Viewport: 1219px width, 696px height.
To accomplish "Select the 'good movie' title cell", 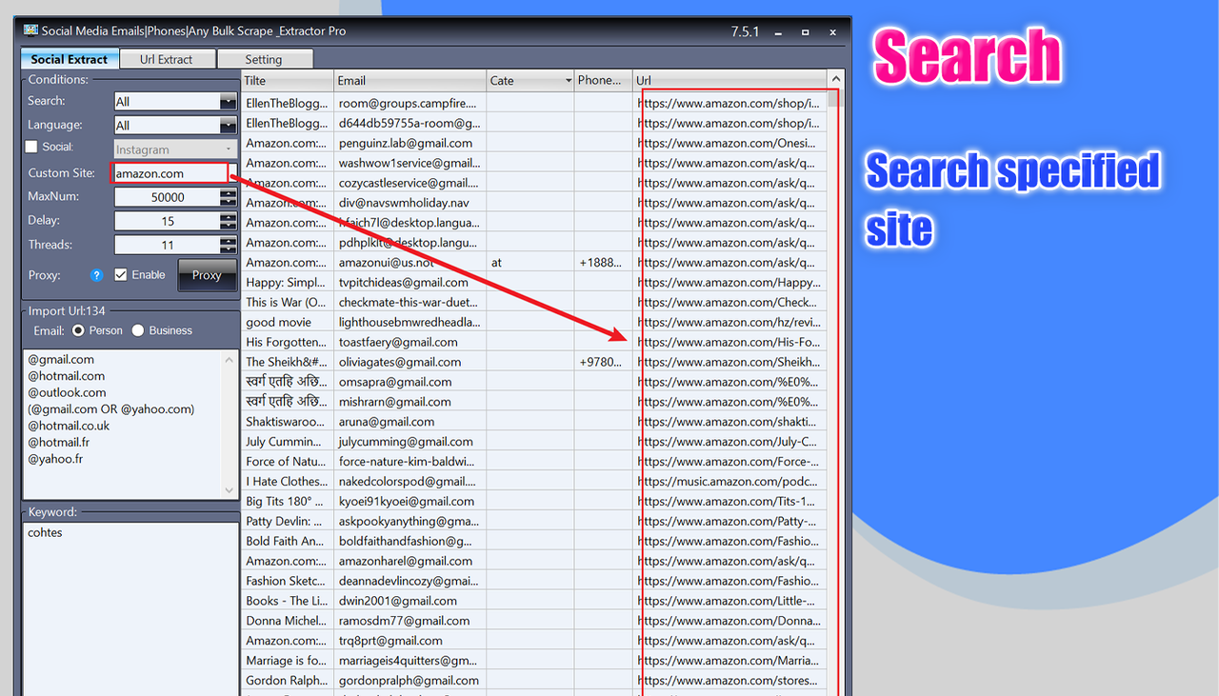I will pos(288,322).
